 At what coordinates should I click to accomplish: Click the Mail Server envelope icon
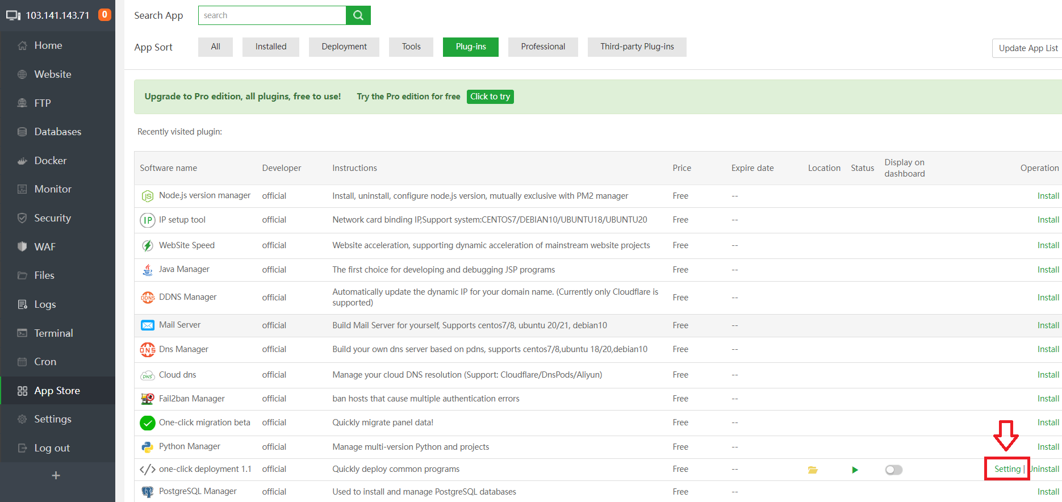148,325
